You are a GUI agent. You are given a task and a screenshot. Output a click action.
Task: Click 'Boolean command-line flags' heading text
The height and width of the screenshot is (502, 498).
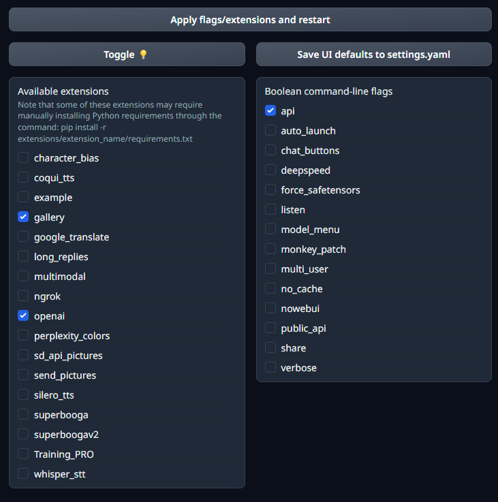328,91
